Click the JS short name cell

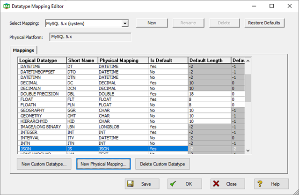[x=82, y=149]
